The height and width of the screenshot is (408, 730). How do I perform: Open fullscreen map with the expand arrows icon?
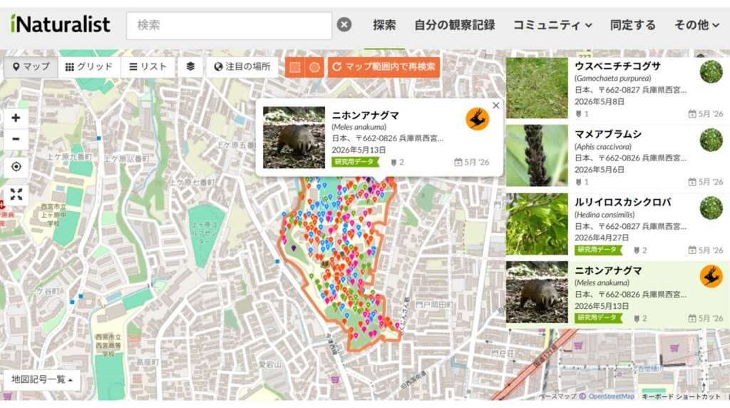pyautogui.click(x=16, y=194)
